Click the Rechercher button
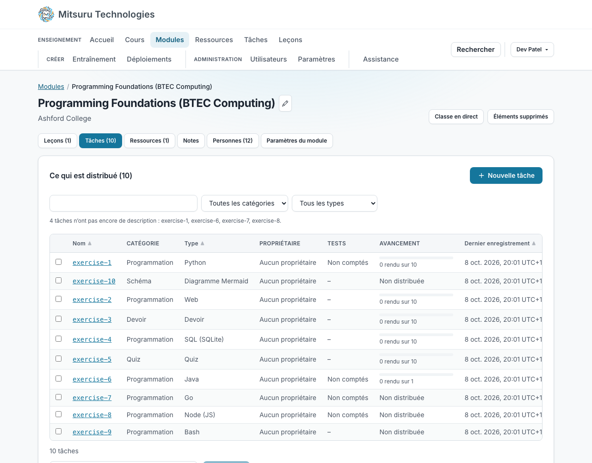This screenshot has width=592, height=463. pos(475,50)
